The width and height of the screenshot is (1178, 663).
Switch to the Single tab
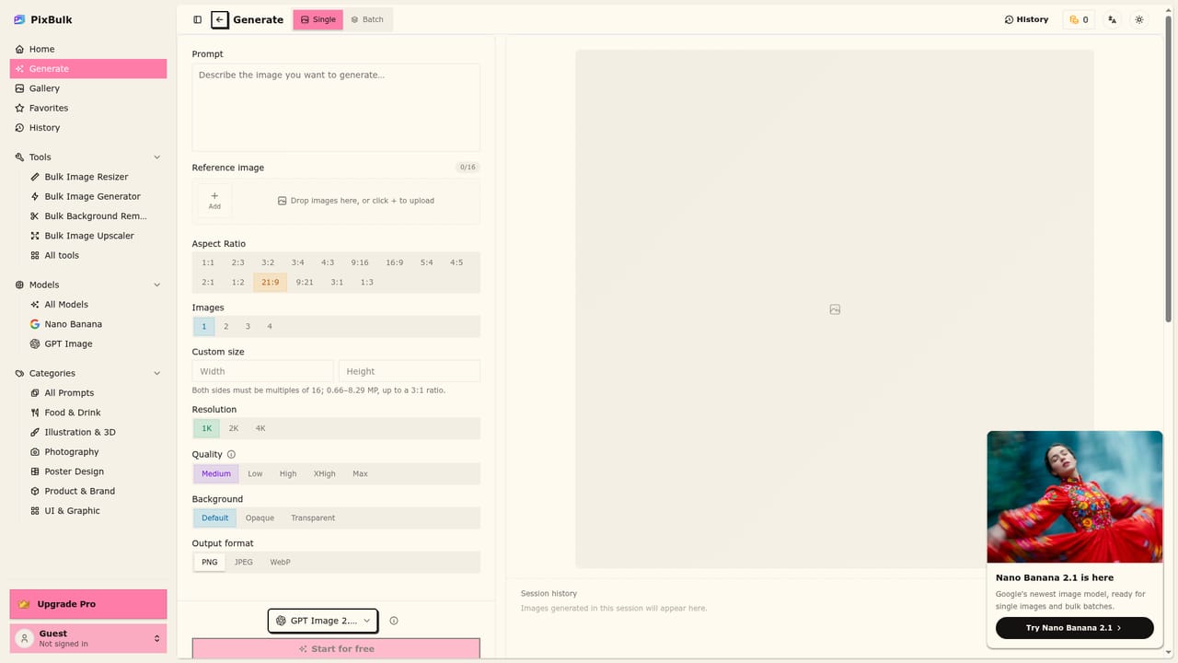click(318, 19)
